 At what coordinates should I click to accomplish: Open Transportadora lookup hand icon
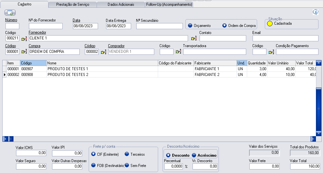pyautogui.click(x=178, y=52)
